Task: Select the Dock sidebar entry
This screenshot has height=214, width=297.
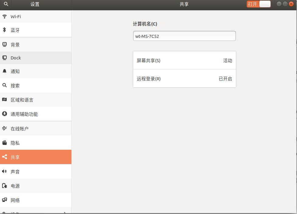Action: point(36,58)
